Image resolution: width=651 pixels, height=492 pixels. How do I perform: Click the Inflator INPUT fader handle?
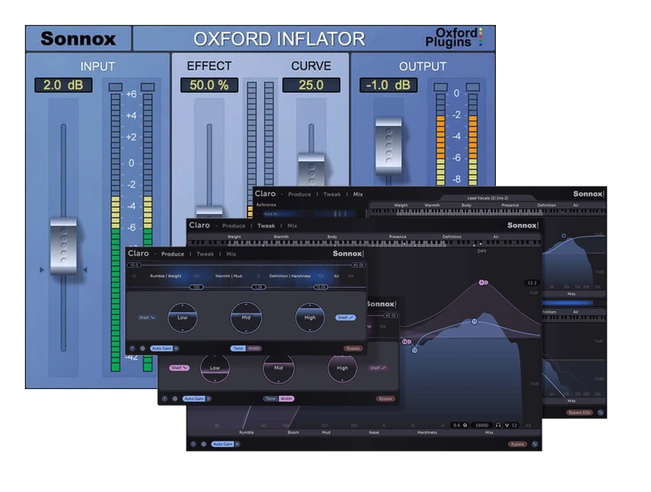[x=64, y=246]
